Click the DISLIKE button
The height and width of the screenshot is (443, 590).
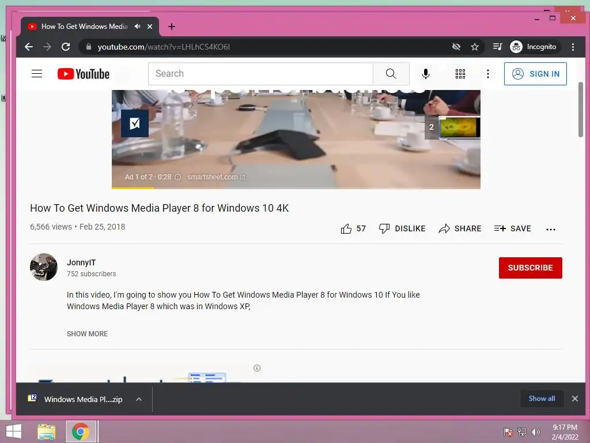tap(402, 228)
